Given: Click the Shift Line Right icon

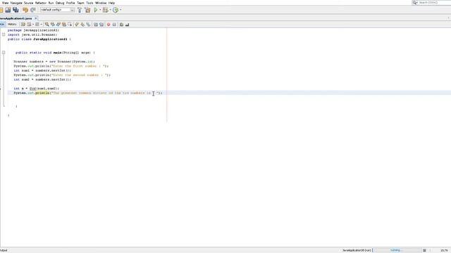Looking at the screenshot, I should (101, 25).
